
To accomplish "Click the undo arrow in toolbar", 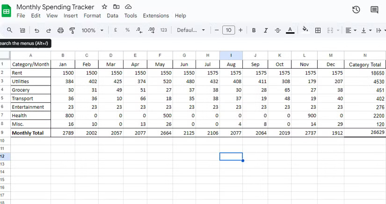I will click(x=36, y=30).
